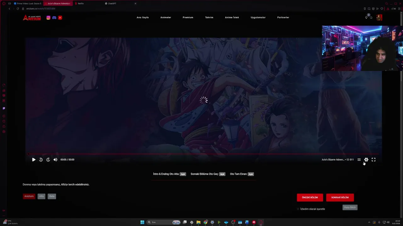
Task: Open the site search magnifier
Action: 371,18
